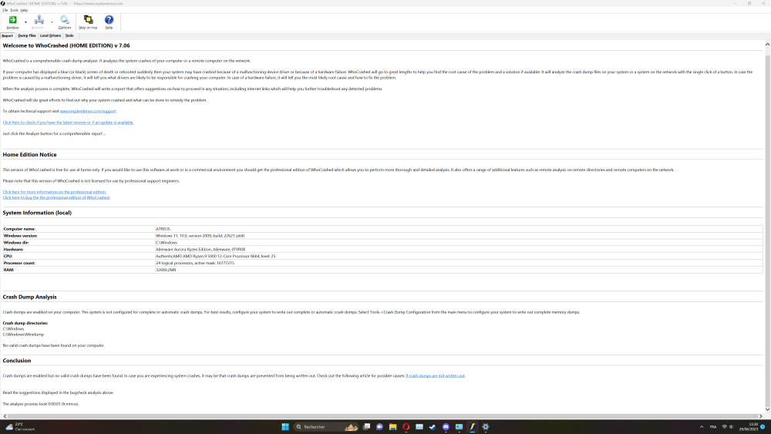Expand the dropdown arrow beside Remote
This screenshot has height=434, width=771.
pos(52,22)
